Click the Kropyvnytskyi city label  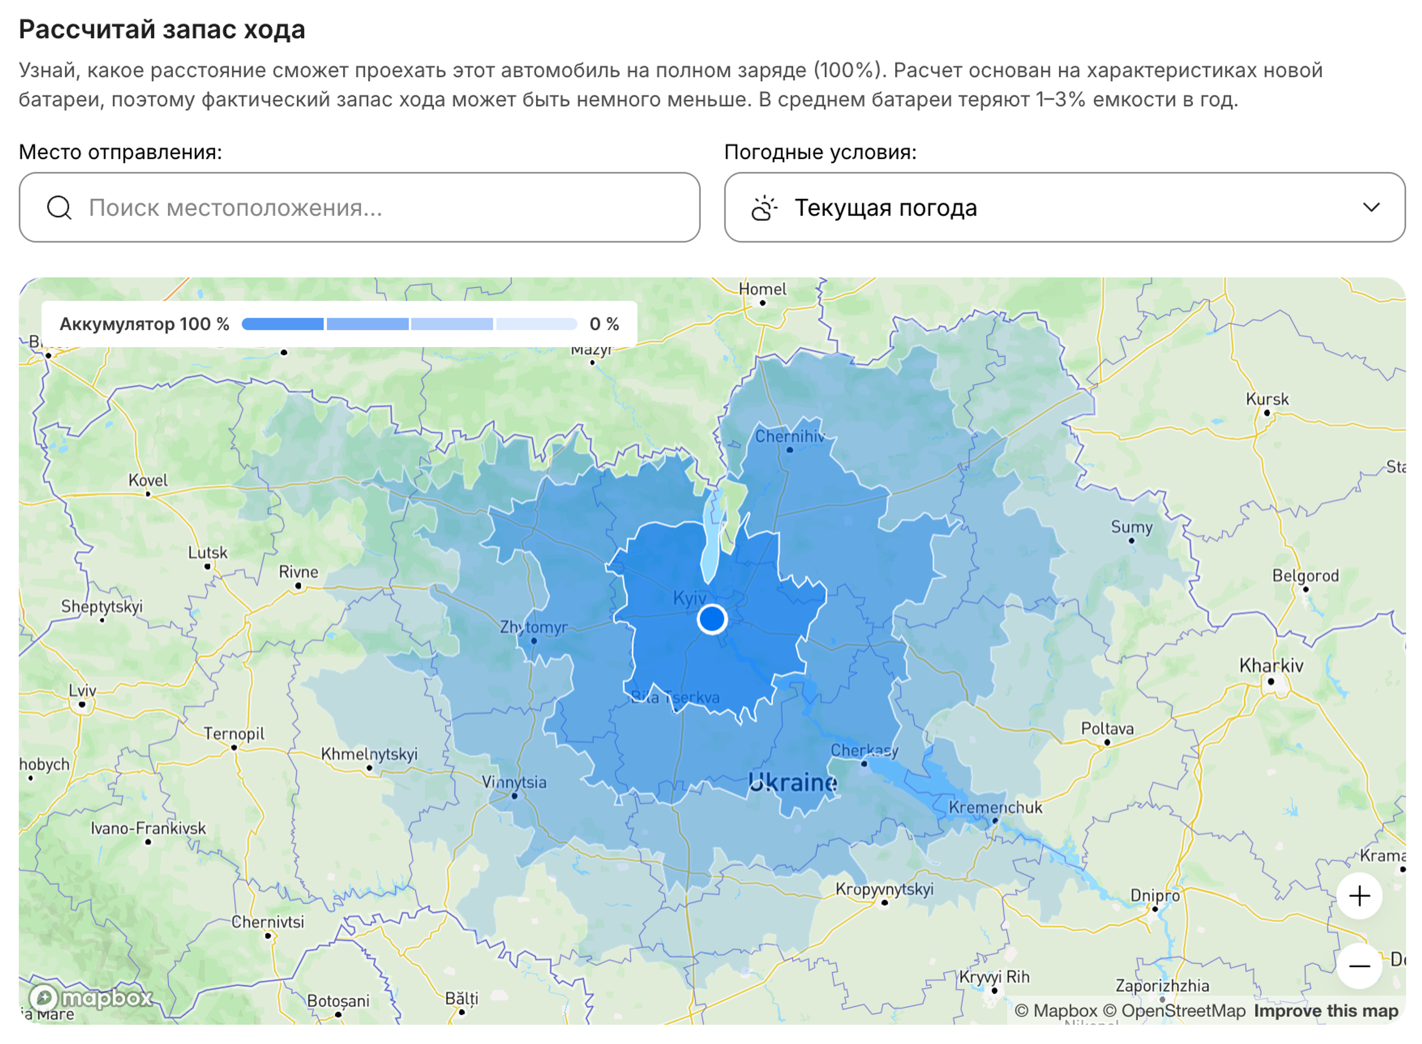coord(884,889)
